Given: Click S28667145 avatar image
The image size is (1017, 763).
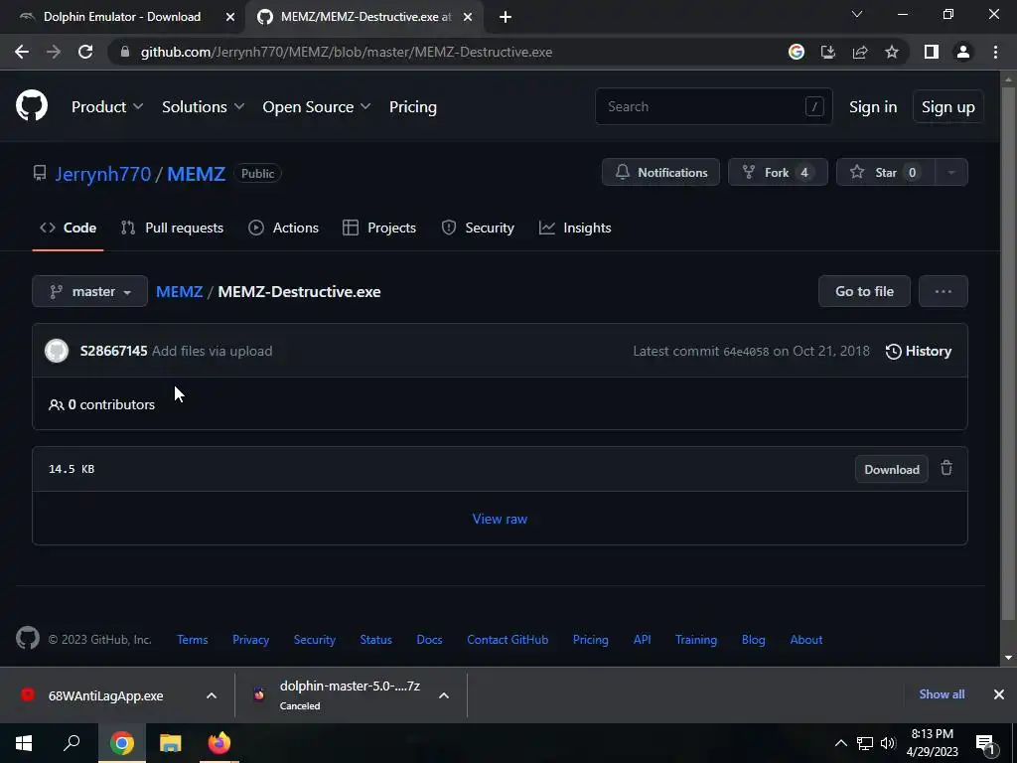Looking at the screenshot, I should click(57, 351).
